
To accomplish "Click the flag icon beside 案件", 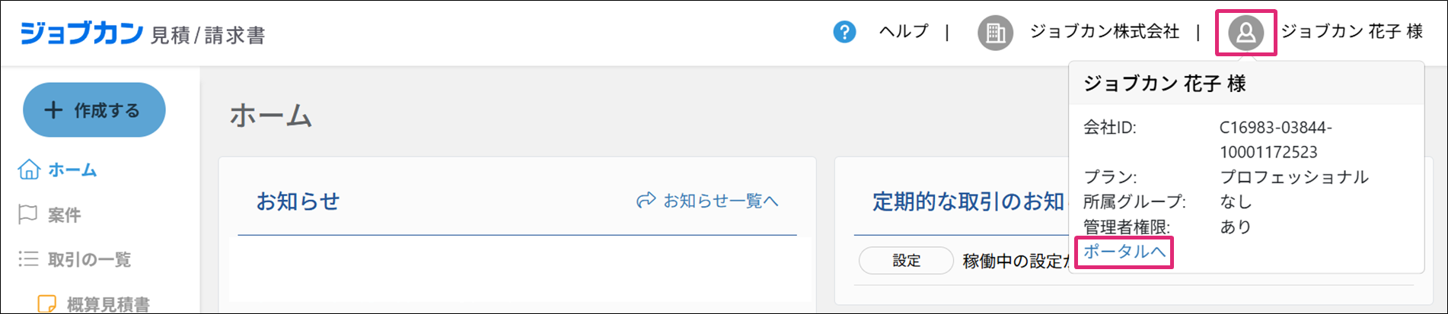I will coord(28,215).
